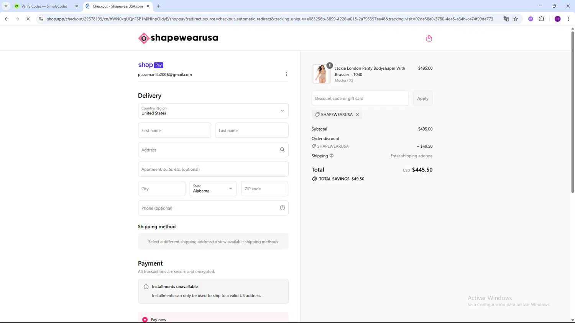Viewport: 575px width, 323px height.
Task: Click the Discount code or gift card field
Action: [x=360, y=98]
